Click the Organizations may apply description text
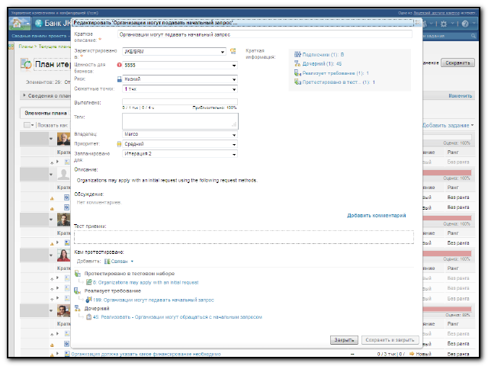The height and width of the screenshot is (366, 488). tap(167, 180)
